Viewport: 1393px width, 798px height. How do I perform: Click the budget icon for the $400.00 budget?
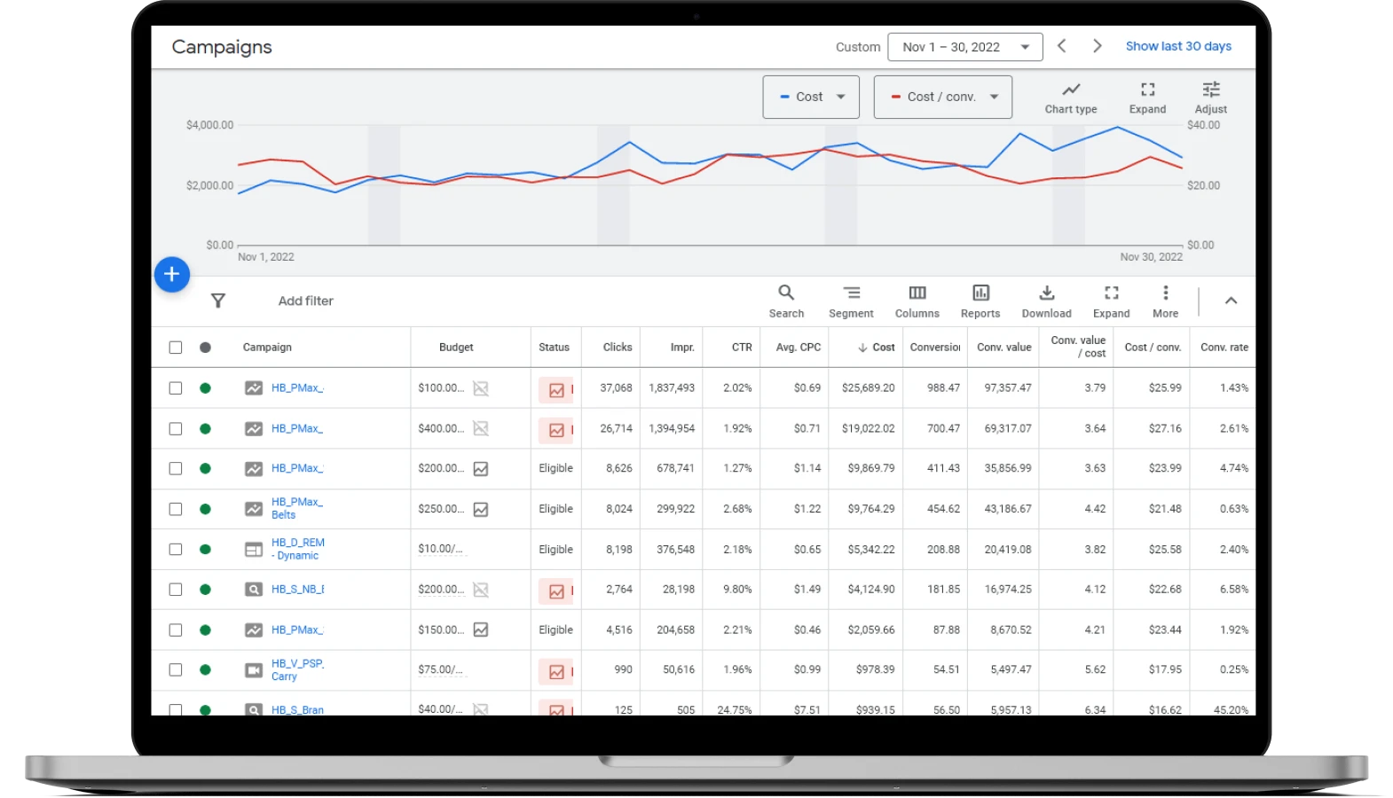click(x=481, y=429)
